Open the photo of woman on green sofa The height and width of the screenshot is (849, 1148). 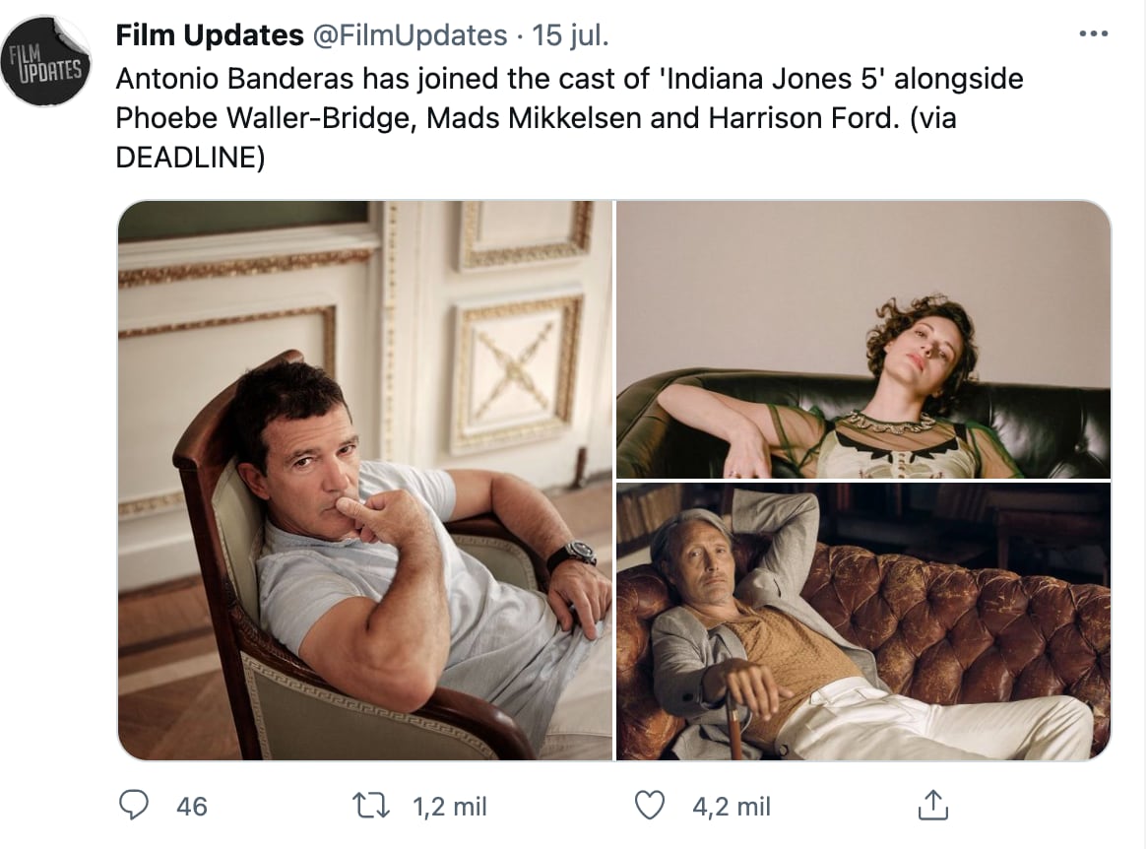point(863,340)
